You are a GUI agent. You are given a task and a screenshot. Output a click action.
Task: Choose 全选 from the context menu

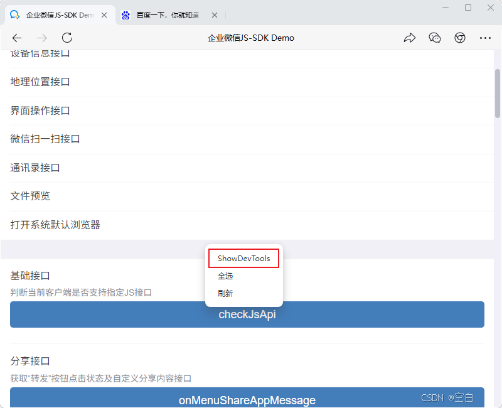(x=225, y=276)
